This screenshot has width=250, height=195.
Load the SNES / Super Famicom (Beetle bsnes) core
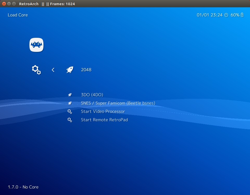118,103
